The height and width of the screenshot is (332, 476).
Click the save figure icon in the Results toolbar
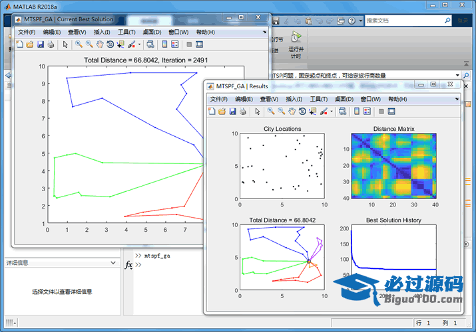(232, 112)
